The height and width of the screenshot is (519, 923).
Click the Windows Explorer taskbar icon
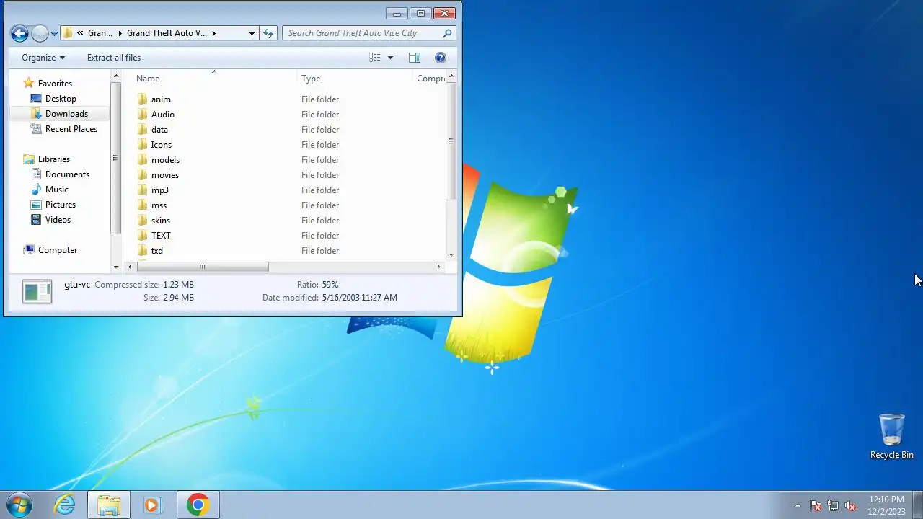[109, 505]
